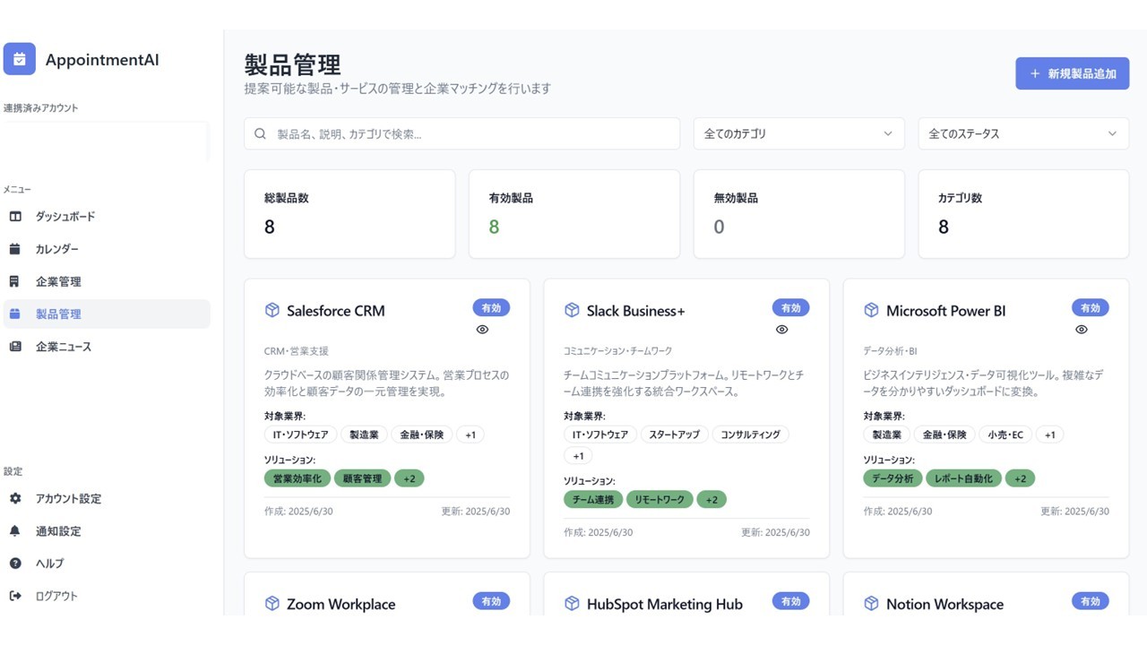Click the cube icon on Microsoft Power BI card
This screenshot has height=645, width=1147.
[871, 311]
